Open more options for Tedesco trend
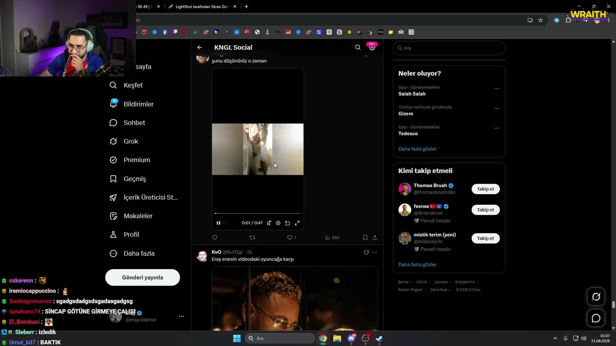616x346 pixels. (497, 128)
